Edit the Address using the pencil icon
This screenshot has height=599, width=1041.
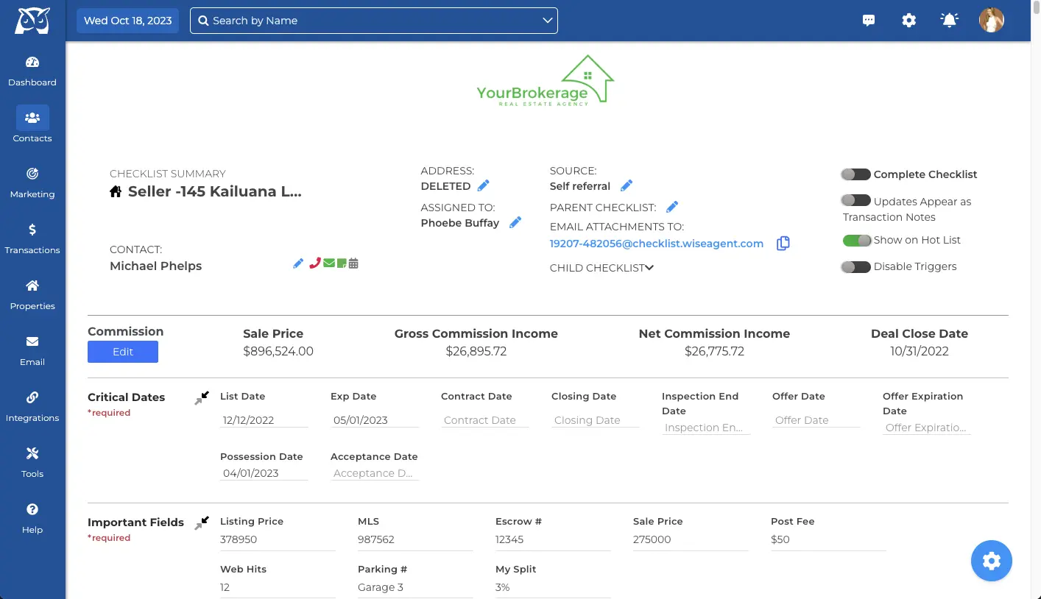click(x=483, y=185)
